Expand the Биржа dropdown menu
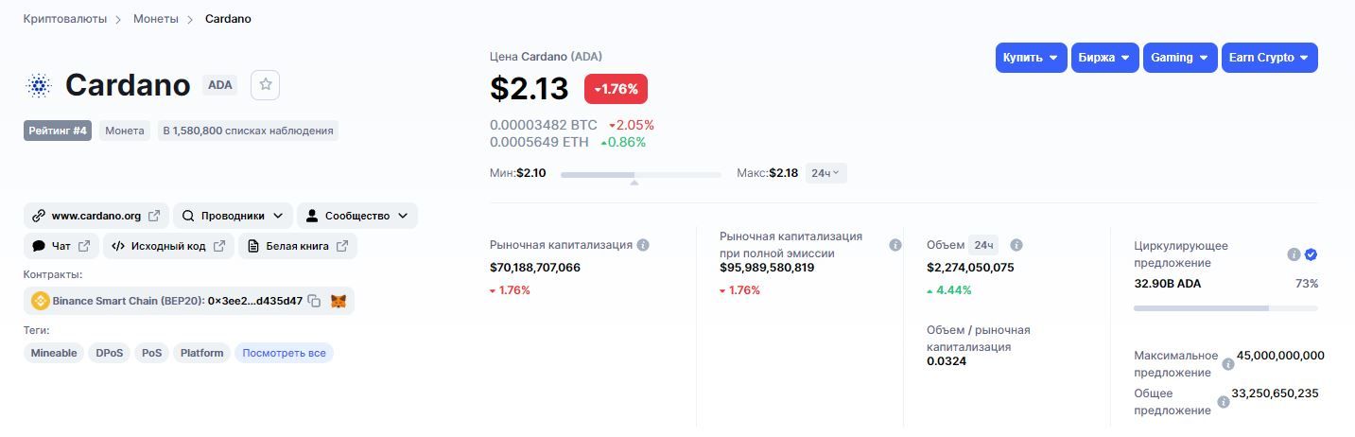This screenshot has height=437, width=1355. pos(1104,58)
